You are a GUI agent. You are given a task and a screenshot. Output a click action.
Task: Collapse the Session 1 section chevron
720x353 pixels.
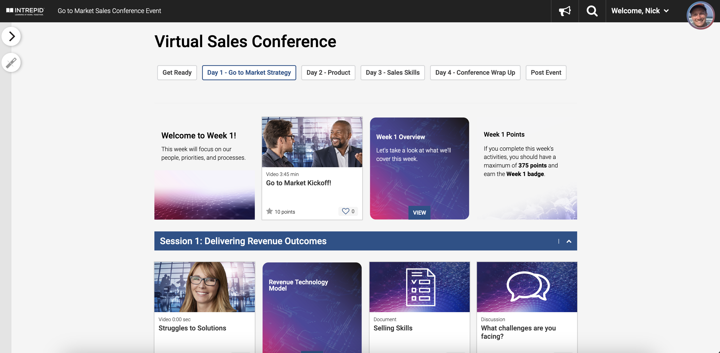click(569, 241)
